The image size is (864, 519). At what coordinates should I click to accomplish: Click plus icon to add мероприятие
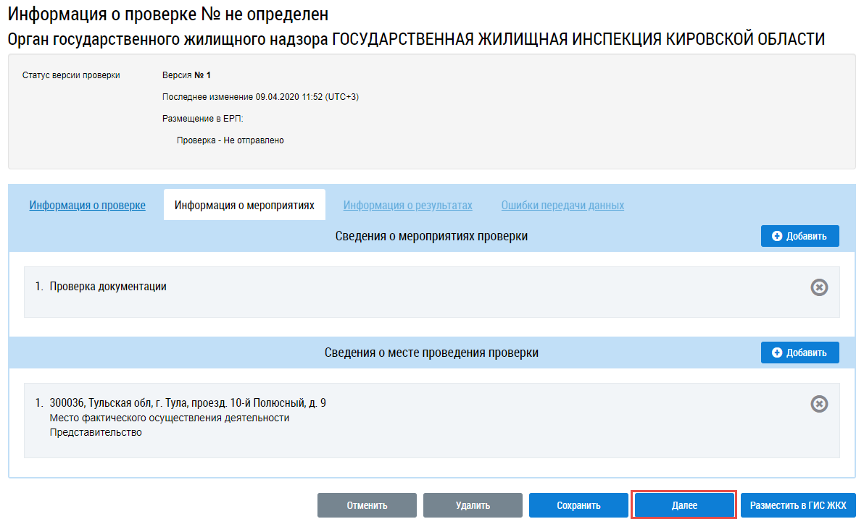pyautogui.click(x=778, y=237)
